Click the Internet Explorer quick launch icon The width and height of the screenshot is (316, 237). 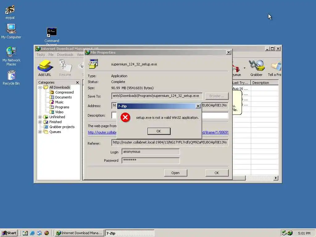(x=32, y=233)
